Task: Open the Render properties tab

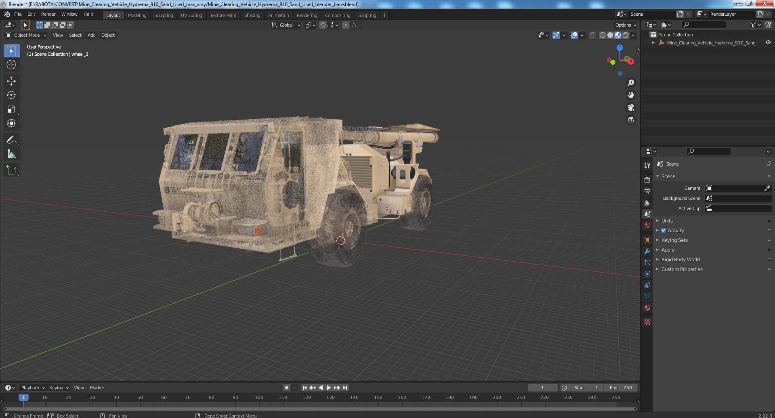Action: click(x=647, y=180)
